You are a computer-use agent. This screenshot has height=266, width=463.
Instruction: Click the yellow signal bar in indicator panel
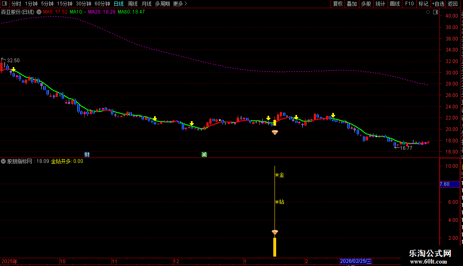[275, 247]
